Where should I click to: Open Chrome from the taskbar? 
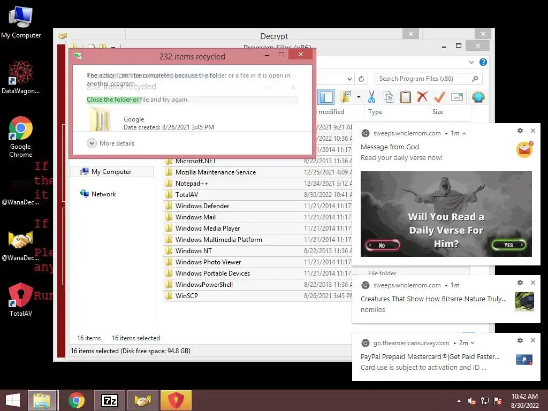point(77,400)
